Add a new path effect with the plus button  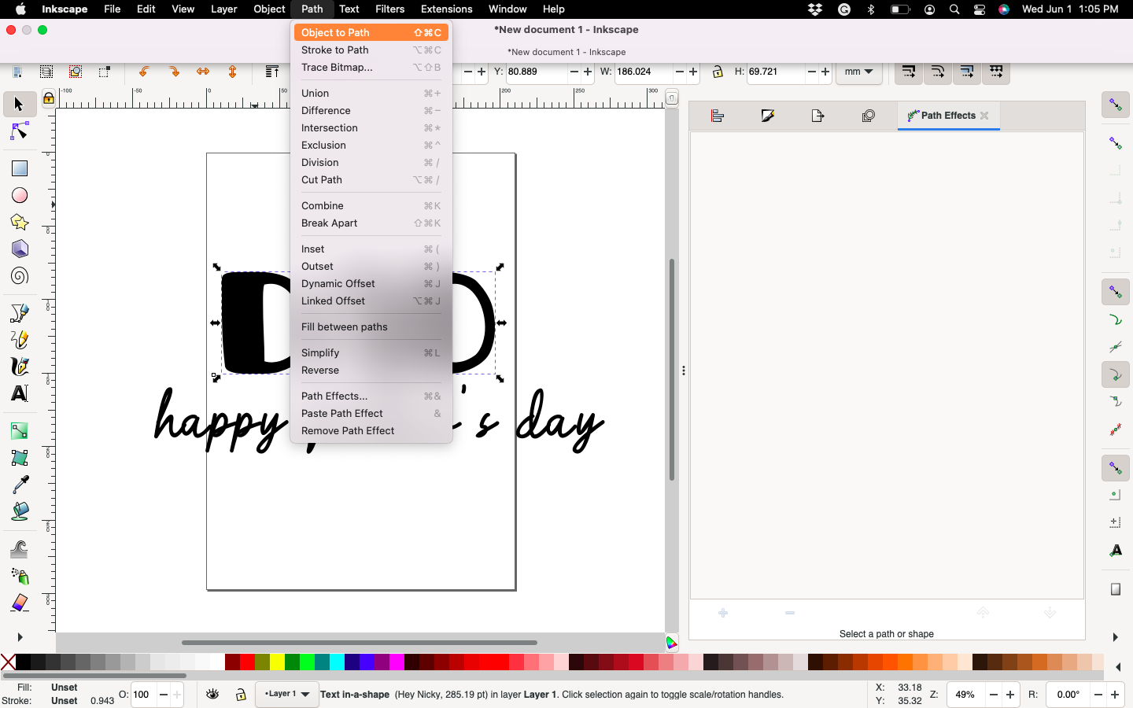(722, 613)
